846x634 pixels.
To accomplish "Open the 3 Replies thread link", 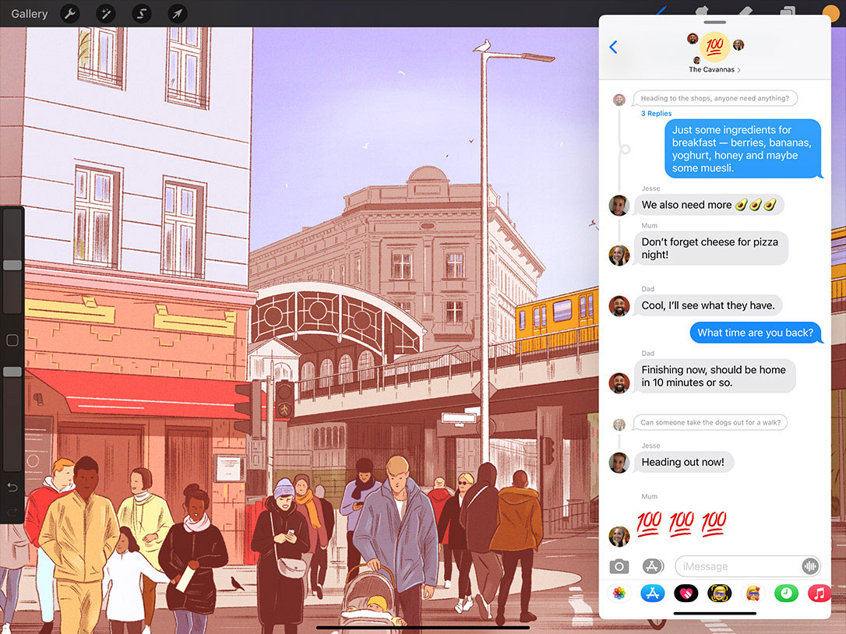I will coord(656,113).
